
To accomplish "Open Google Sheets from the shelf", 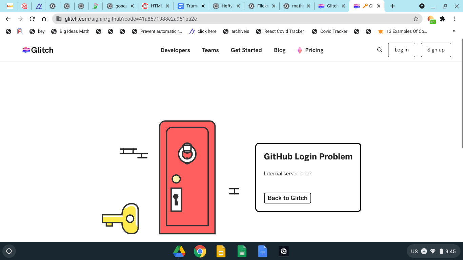I will [242, 251].
